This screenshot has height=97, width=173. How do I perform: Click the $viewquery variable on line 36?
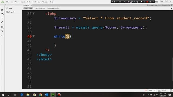click(x=65, y=18)
